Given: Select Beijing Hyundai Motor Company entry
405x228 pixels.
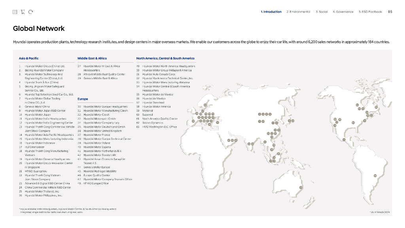Looking at the screenshot, I should (44, 70).
